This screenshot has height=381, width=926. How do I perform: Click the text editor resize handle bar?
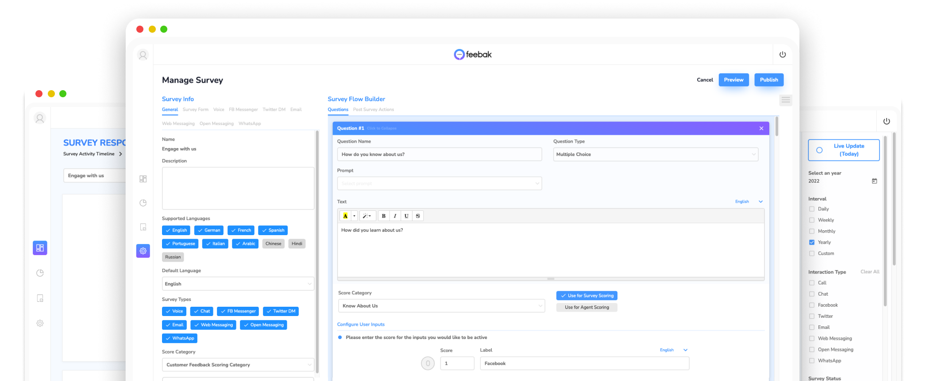pos(551,279)
